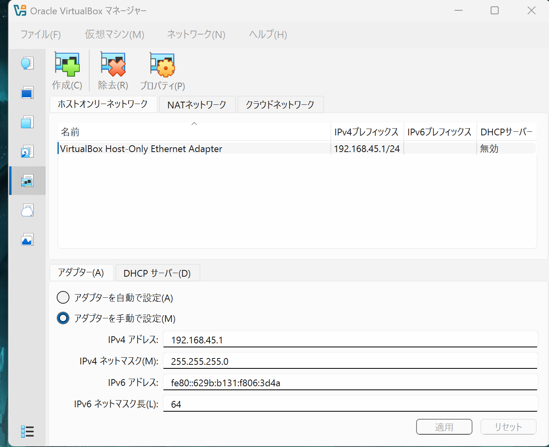Open the Cloud Profile manager sidebar tool
Screen dimensions: 549x447
[x=27, y=210]
